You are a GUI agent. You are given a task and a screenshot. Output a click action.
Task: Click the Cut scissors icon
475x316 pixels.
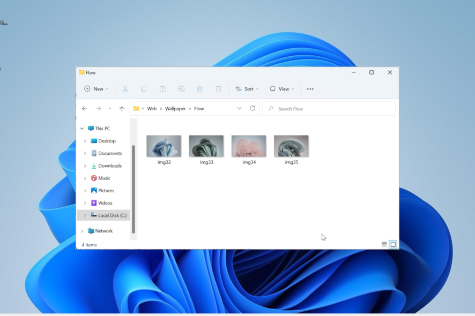[125, 89]
